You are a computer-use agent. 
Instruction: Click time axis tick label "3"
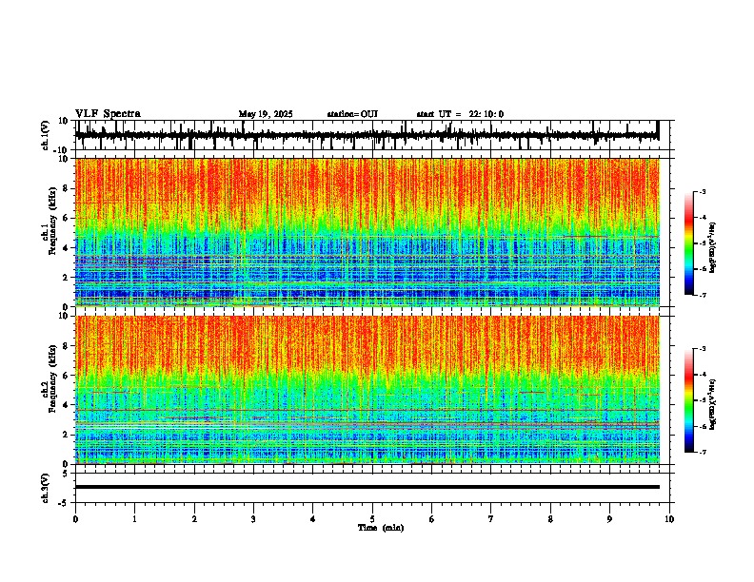(253, 519)
